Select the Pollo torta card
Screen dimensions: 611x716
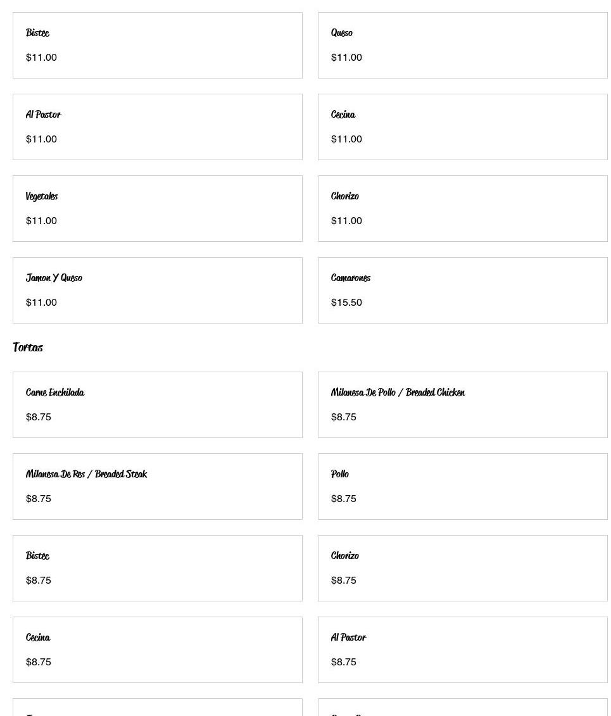pyautogui.click(x=462, y=486)
